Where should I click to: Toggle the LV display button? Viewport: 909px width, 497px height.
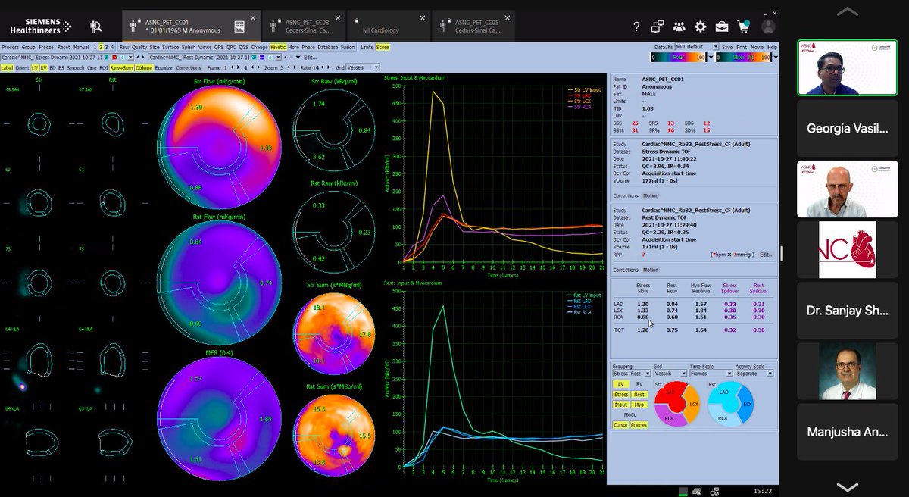35,67
